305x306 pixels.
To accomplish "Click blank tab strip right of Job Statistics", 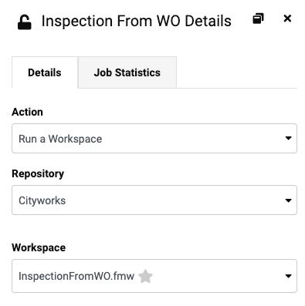I will pos(237,72).
